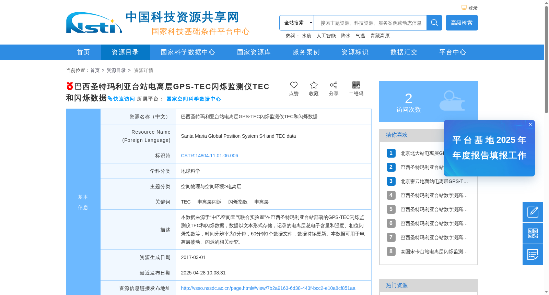Open the edit/feedback floating sidebar icon

click(533, 212)
